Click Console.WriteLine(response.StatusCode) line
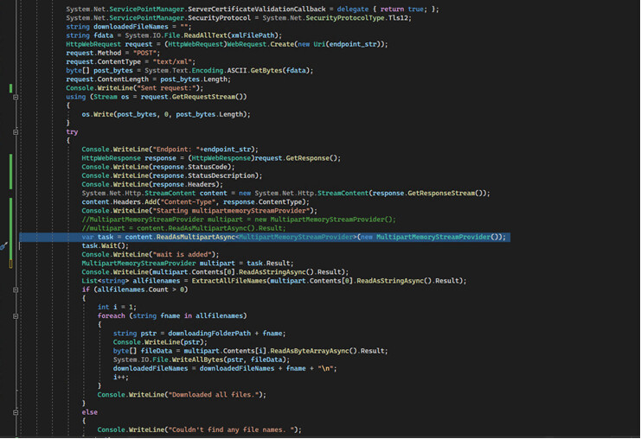Viewport: 641px width, 439px height. 158,167
